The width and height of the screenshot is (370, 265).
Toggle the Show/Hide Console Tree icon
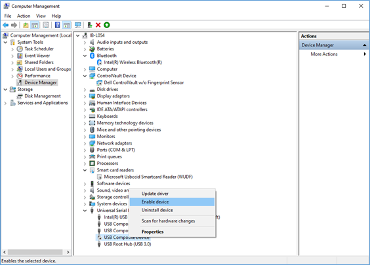pos(35,25)
